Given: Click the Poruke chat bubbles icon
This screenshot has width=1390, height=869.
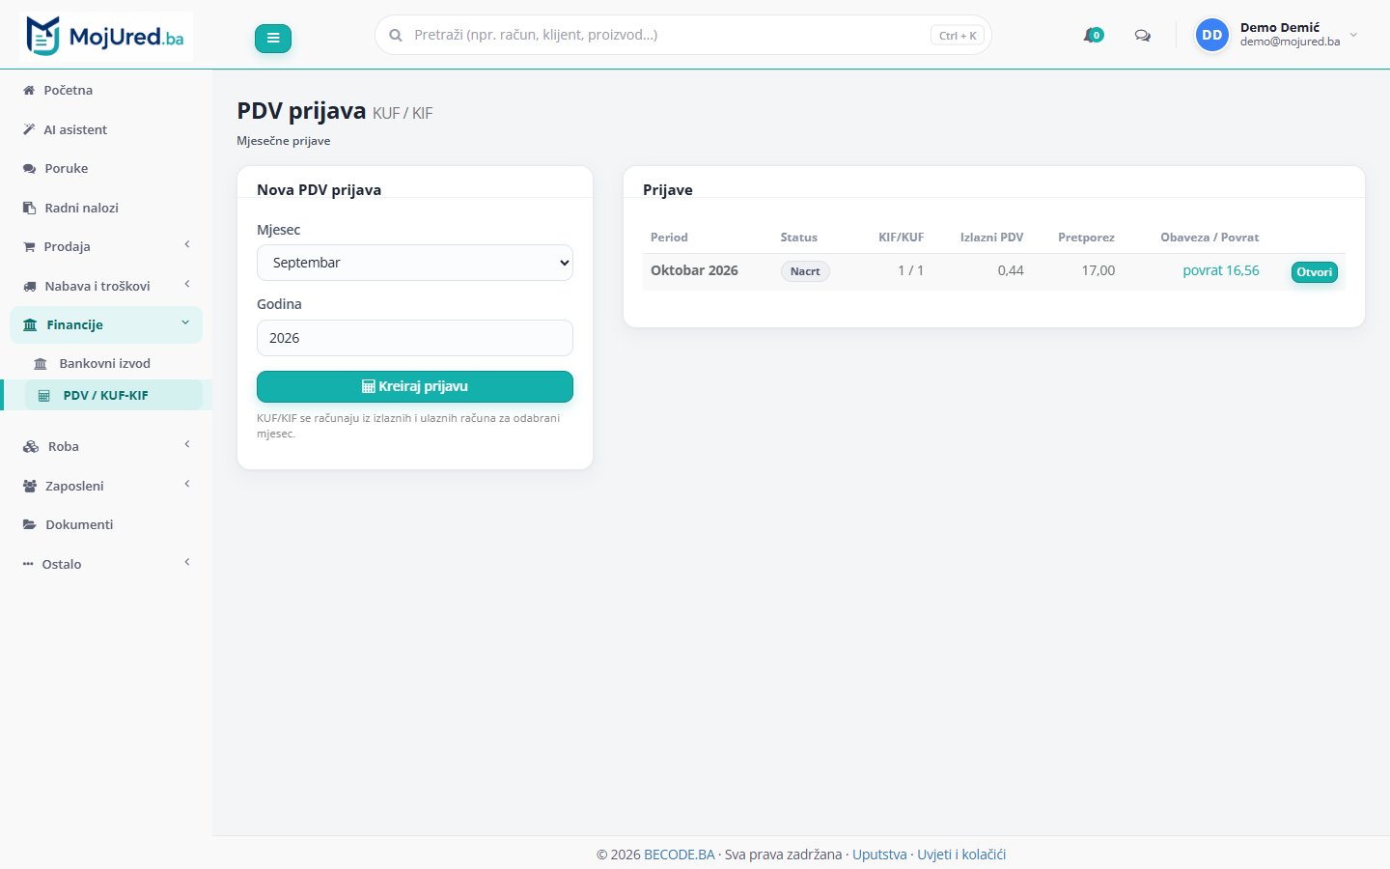Looking at the screenshot, I should [29, 168].
